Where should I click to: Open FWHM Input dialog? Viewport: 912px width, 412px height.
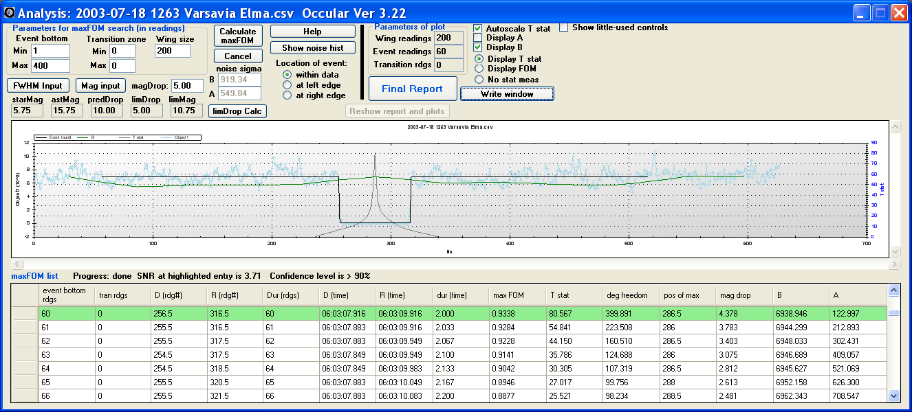(39, 86)
